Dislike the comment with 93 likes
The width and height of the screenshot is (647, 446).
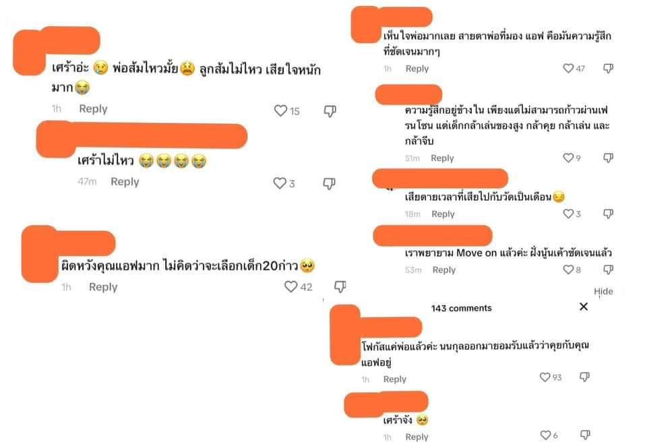pos(585,377)
